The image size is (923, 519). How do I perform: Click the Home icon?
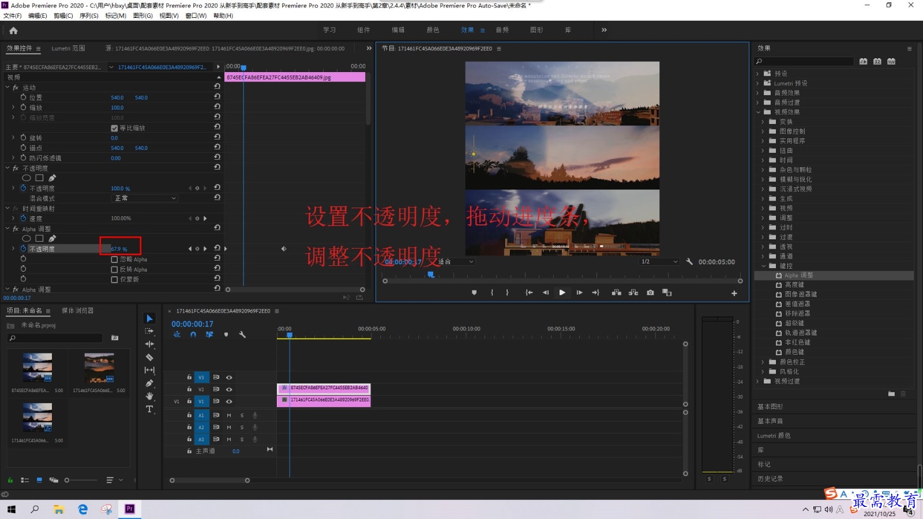[13, 31]
